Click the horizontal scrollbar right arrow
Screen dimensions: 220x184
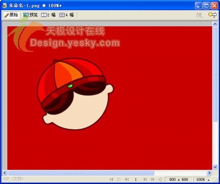pos(209,173)
